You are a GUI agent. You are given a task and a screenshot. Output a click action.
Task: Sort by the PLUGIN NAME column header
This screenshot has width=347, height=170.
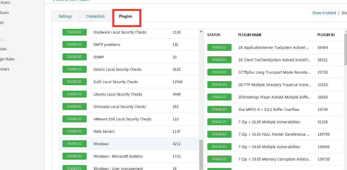click(250, 35)
